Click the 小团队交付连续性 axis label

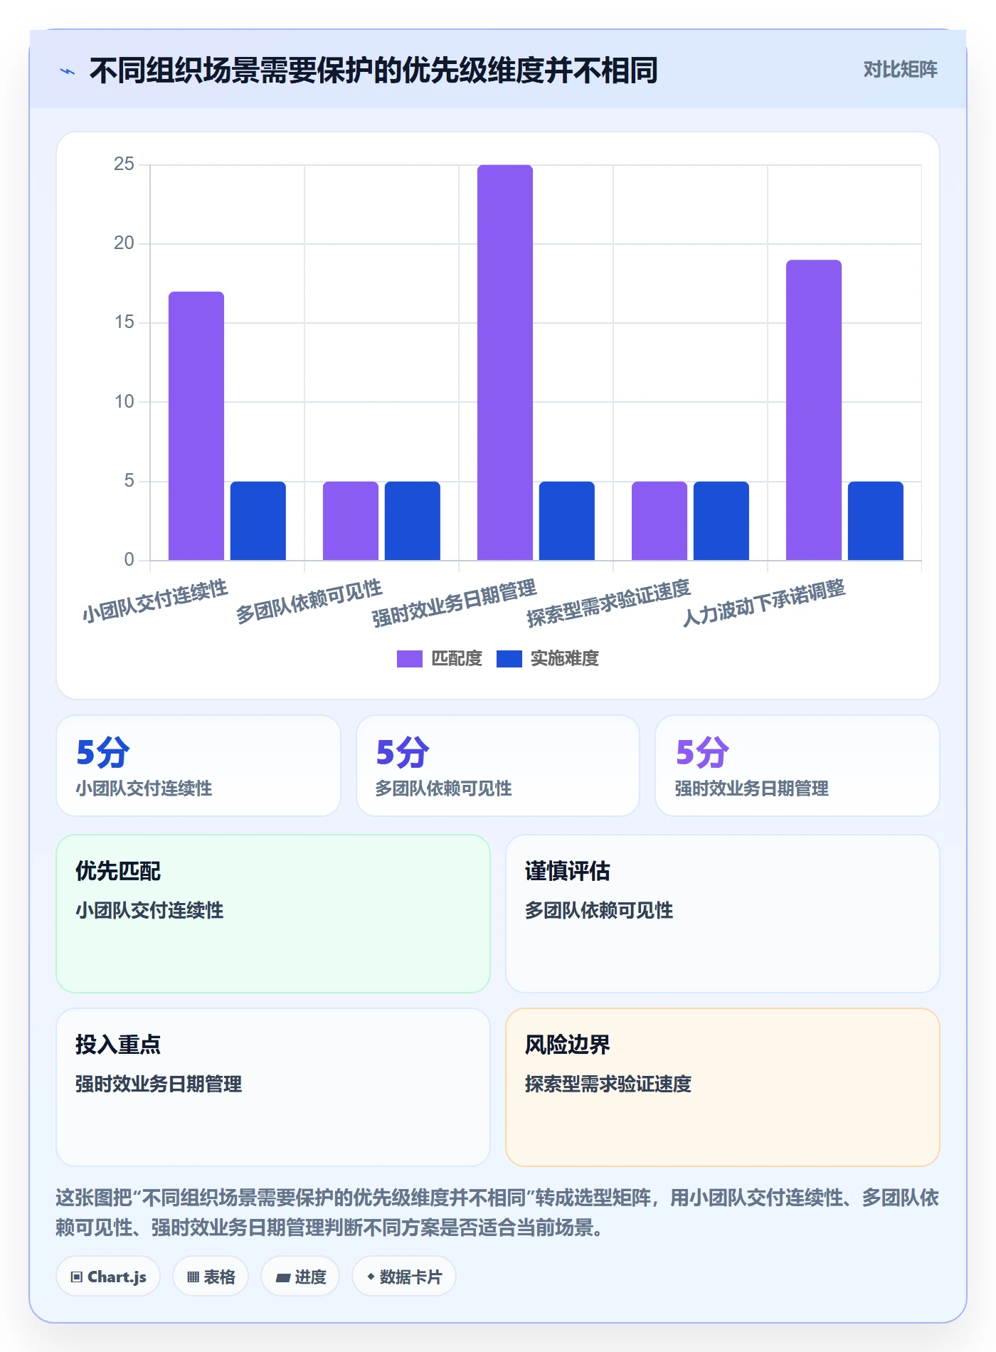coord(155,601)
